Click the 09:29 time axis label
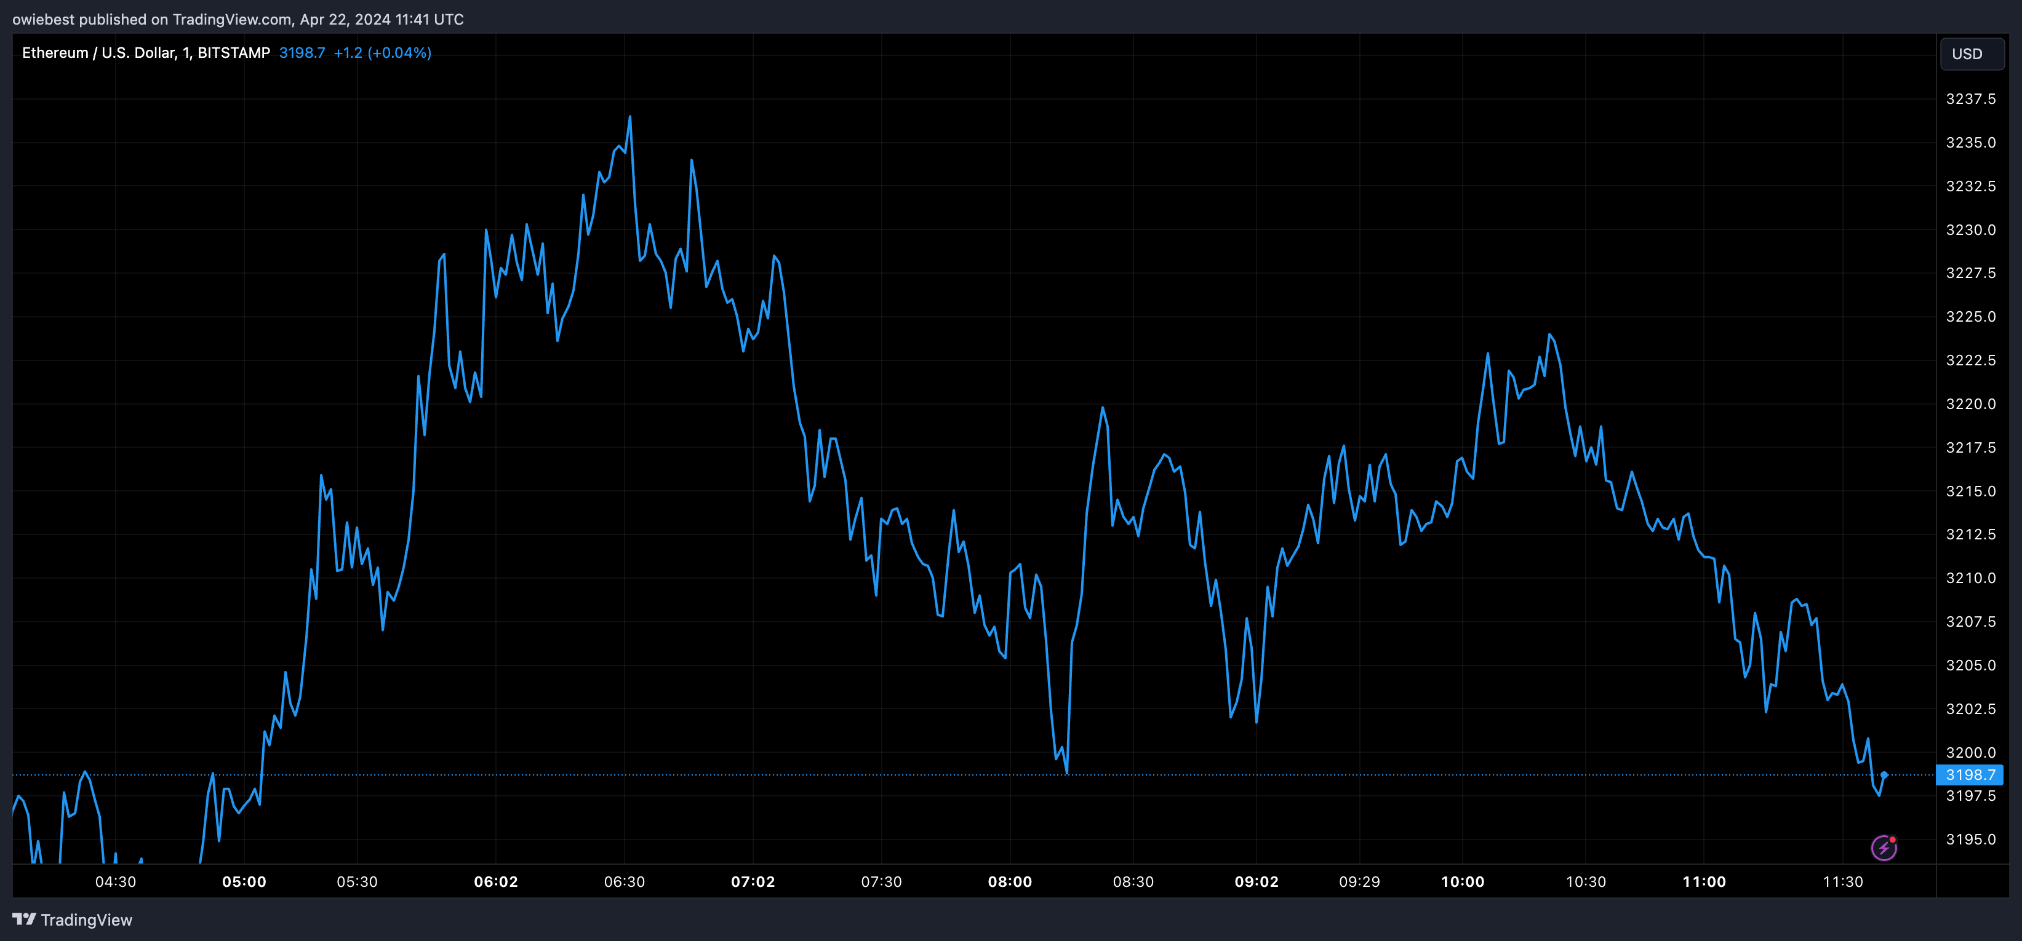The width and height of the screenshot is (2022, 941). tap(1359, 881)
